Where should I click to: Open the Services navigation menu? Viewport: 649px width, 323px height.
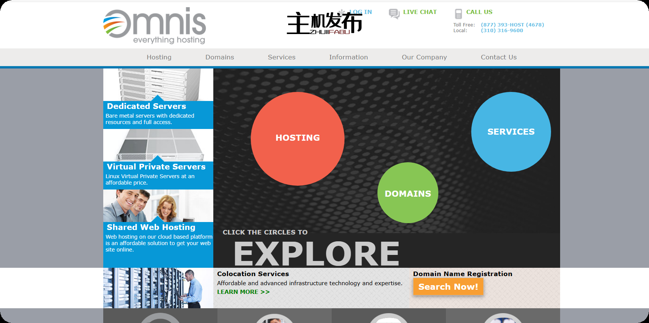281,57
